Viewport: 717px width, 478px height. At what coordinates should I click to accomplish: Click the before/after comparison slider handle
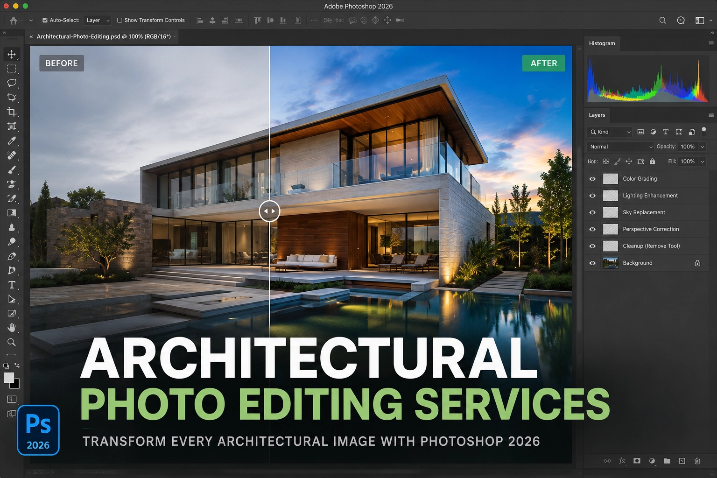pos(270,211)
